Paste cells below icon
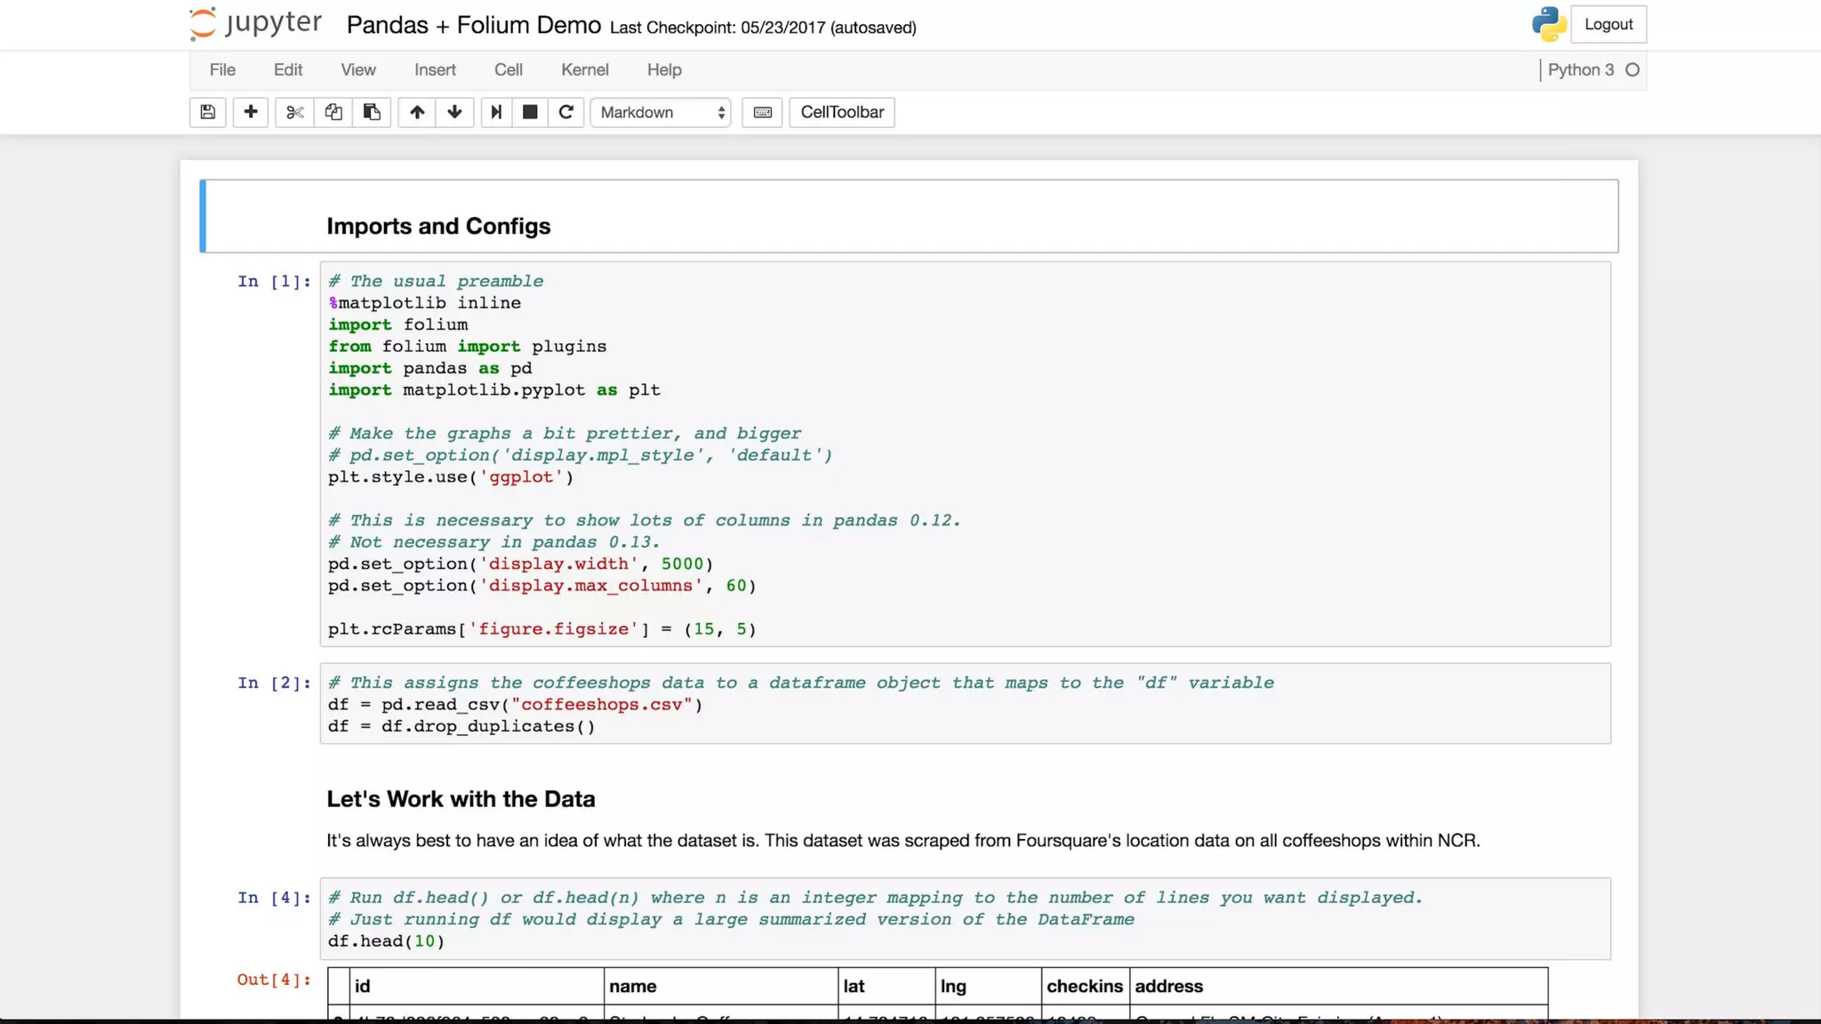The width and height of the screenshot is (1821, 1024). 372,112
